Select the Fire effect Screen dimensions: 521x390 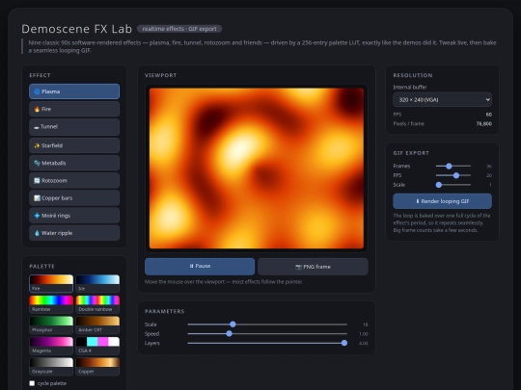coord(74,109)
